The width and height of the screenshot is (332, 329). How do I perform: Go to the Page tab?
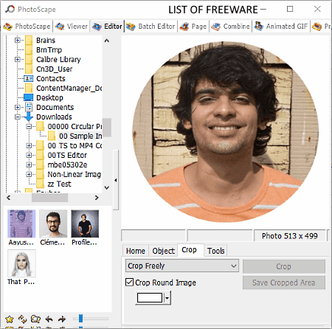pos(193,27)
